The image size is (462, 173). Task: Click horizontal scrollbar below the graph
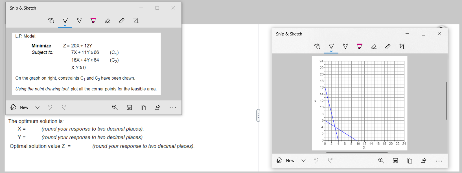pos(357,152)
